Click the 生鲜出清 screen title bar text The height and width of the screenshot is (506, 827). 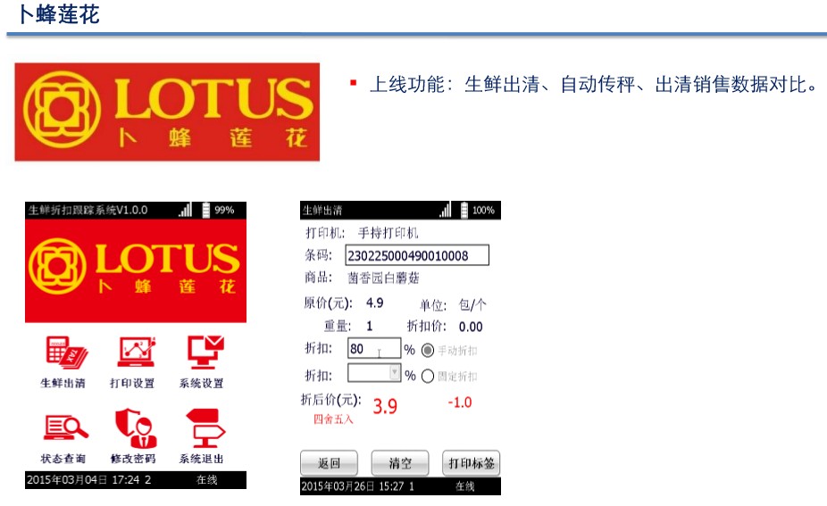click(322, 211)
